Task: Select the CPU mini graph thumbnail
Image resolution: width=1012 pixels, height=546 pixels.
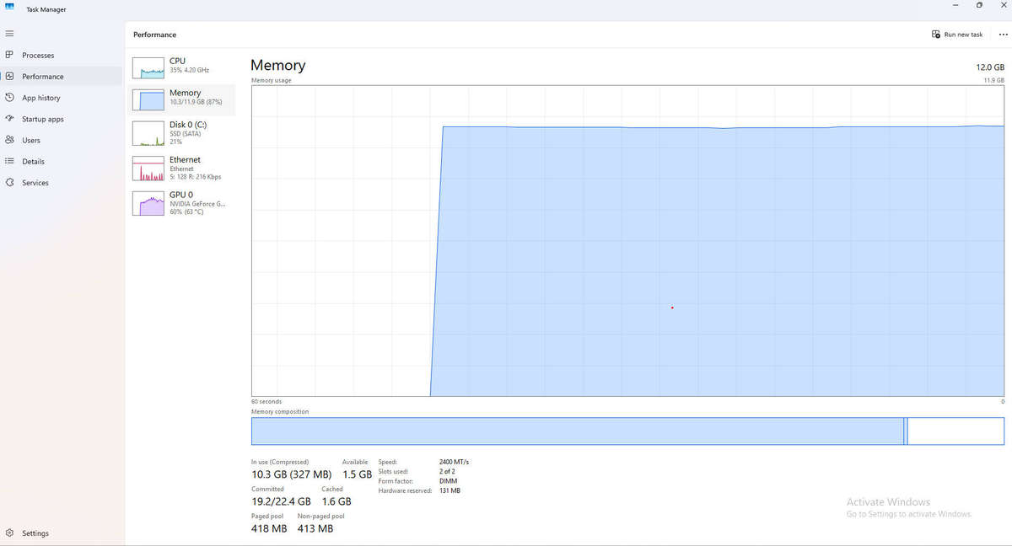Action: pyautogui.click(x=148, y=68)
